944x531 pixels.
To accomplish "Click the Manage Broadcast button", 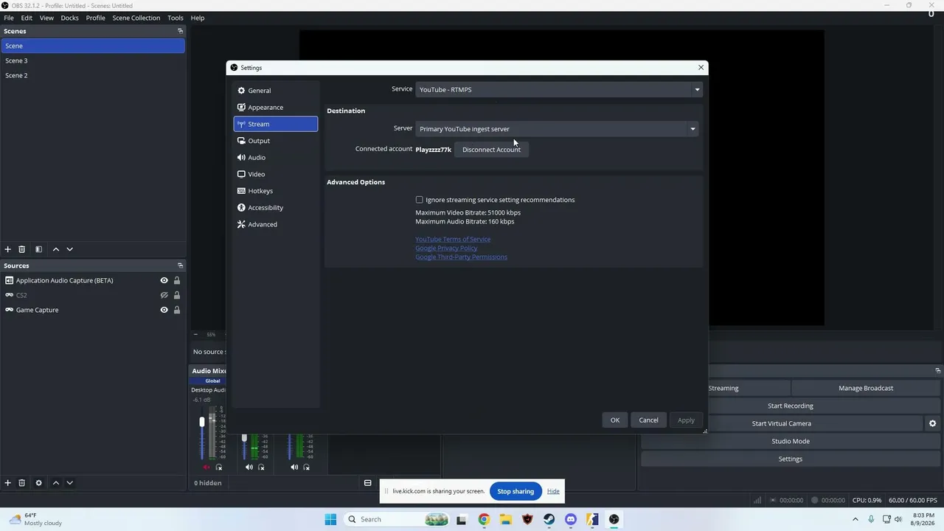I will click(x=866, y=388).
